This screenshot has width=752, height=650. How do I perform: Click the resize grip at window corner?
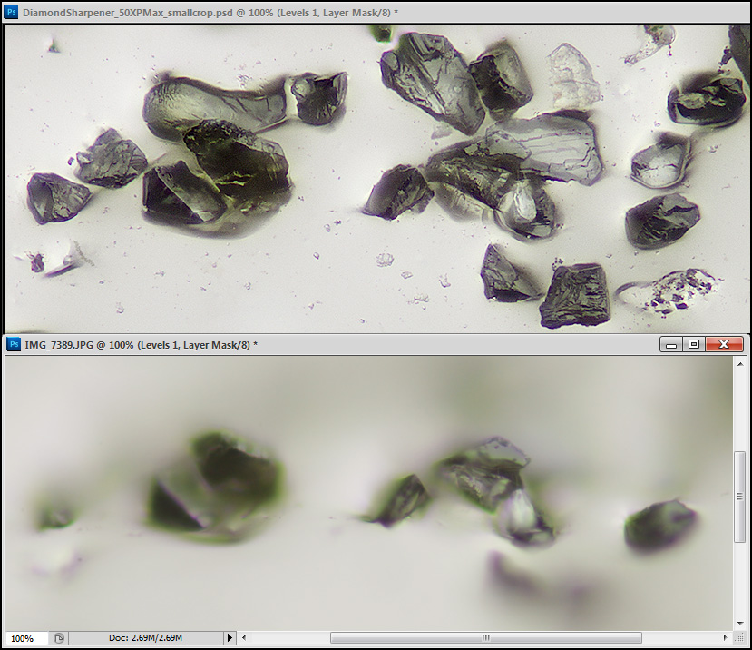pos(740,638)
